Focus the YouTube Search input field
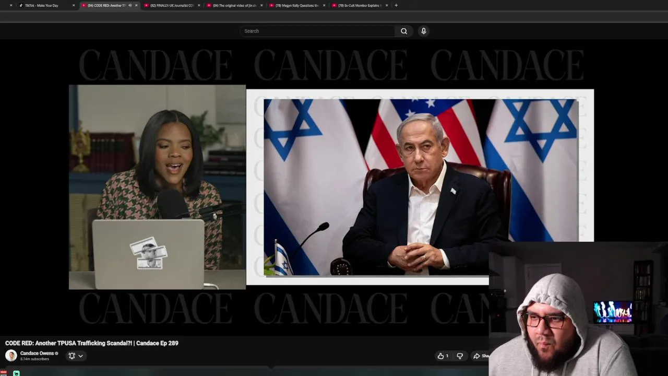 pos(317,31)
